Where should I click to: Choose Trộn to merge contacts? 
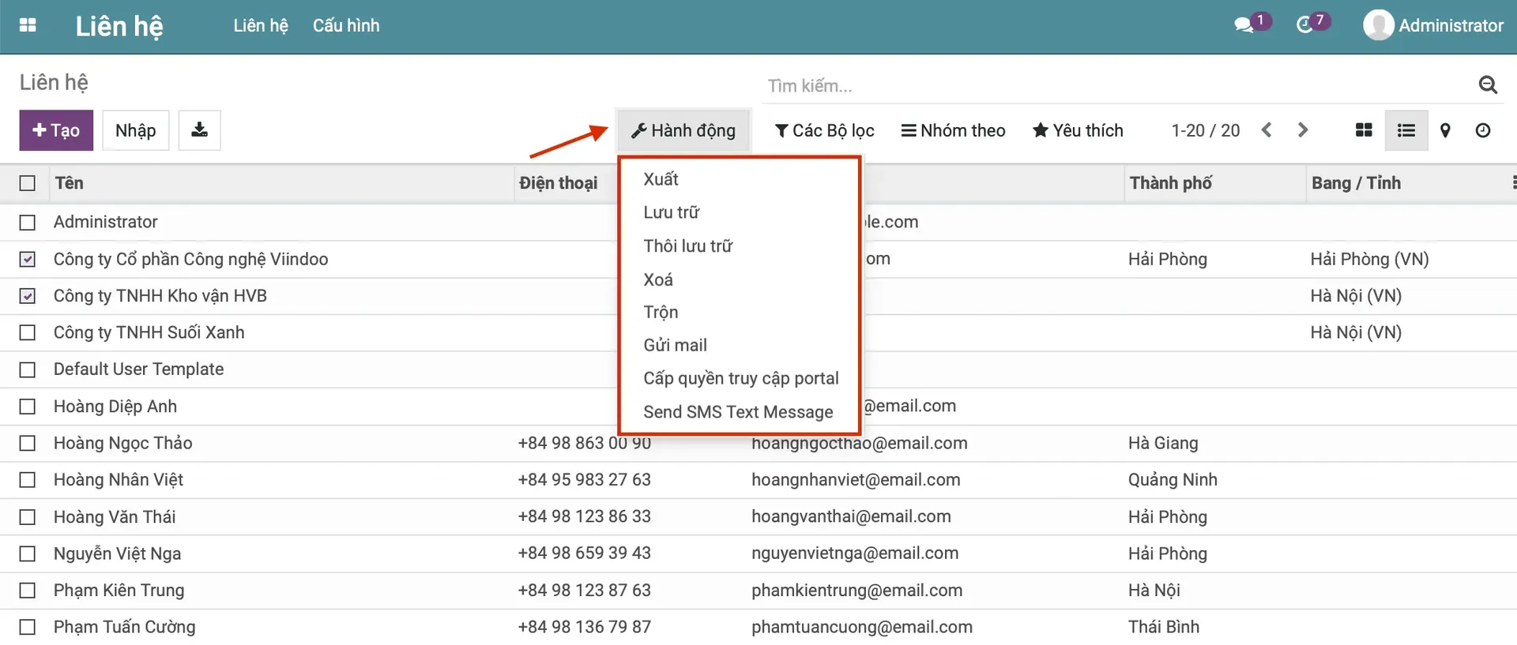pyautogui.click(x=661, y=312)
